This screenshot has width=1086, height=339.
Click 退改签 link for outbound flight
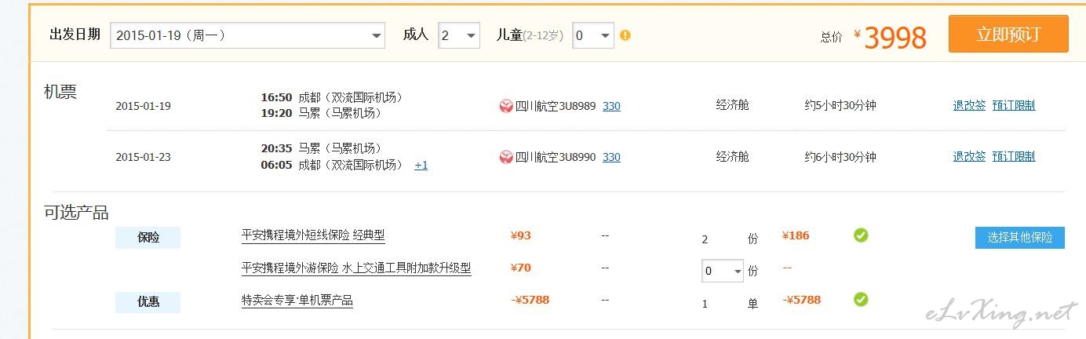click(969, 105)
